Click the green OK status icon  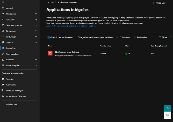[126, 54]
